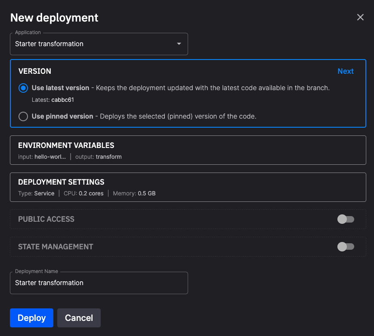374x336 pixels.
Task: Expand the Application selection chevron
Action: click(179, 44)
